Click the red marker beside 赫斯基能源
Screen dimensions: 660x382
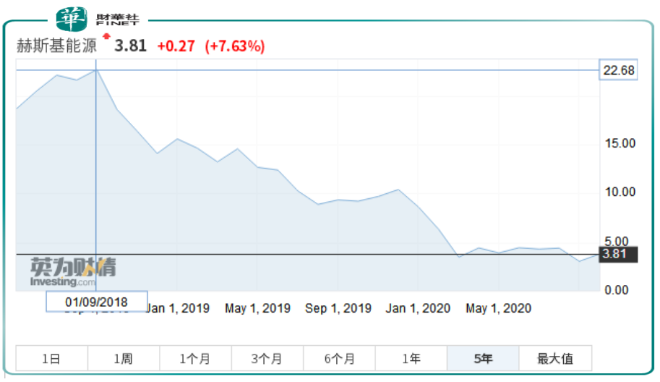(x=107, y=36)
